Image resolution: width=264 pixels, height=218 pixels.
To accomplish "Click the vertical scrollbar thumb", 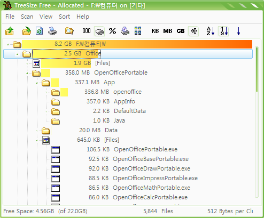I will 257,69.
